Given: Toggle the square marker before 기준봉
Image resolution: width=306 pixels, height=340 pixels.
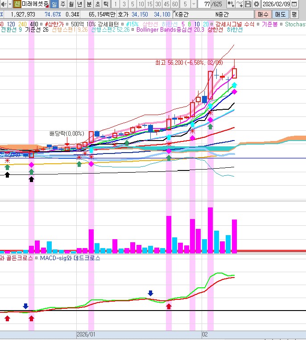Looking at the screenshot, I should pyautogui.click(x=258, y=24).
